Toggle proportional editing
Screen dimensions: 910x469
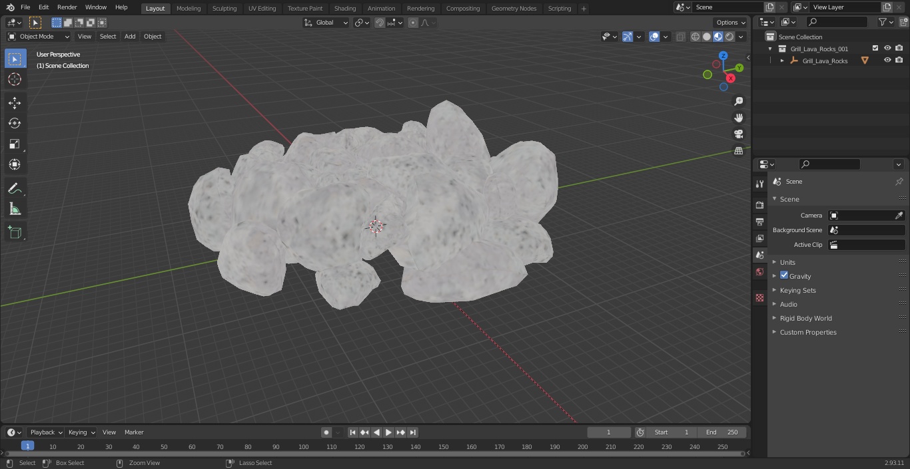413,23
